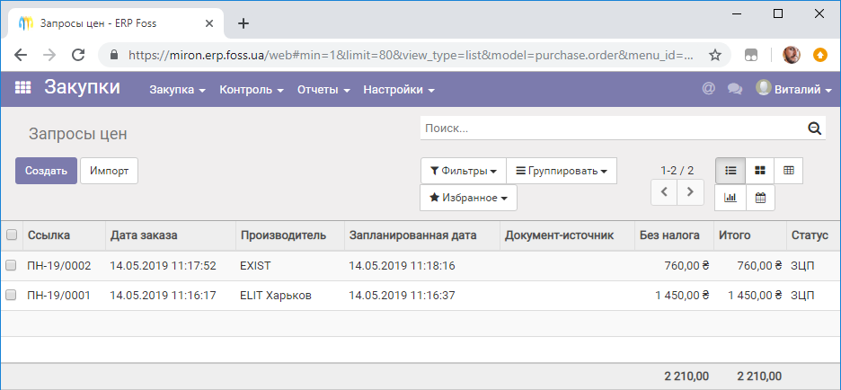Tick the select-all header checkbox
The image size is (841, 390).
12,235
